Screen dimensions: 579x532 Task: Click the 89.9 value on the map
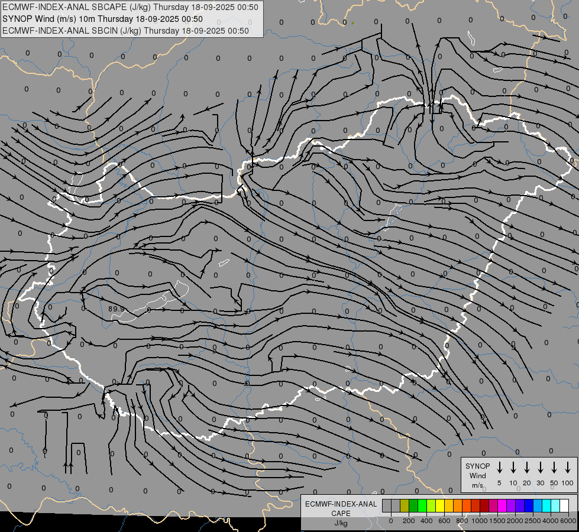(x=117, y=309)
